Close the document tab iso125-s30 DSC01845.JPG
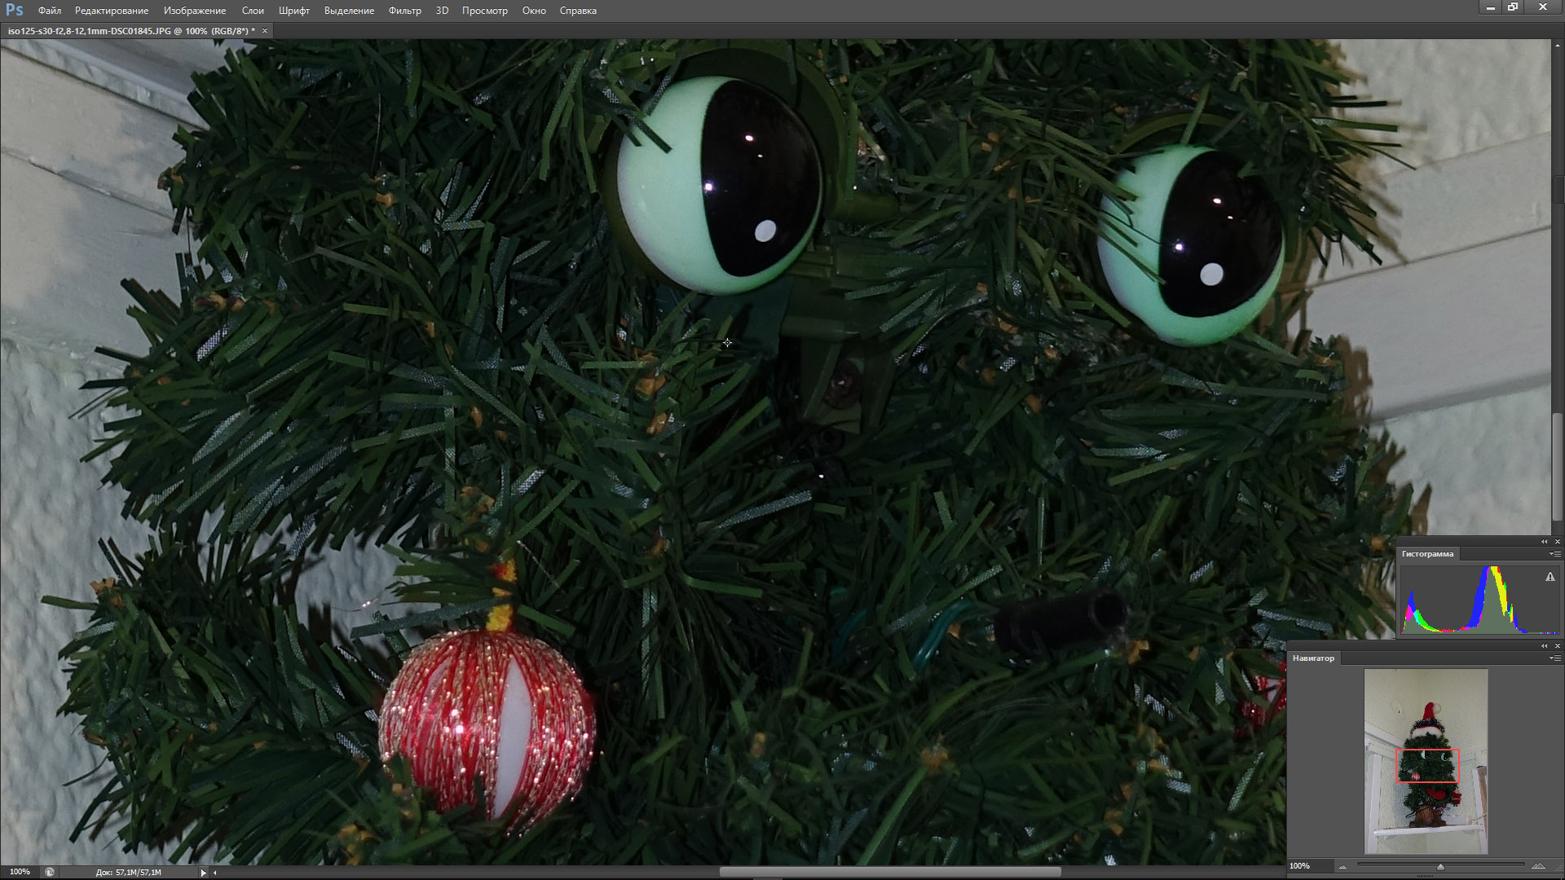1565x880 pixels. click(x=265, y=31)
